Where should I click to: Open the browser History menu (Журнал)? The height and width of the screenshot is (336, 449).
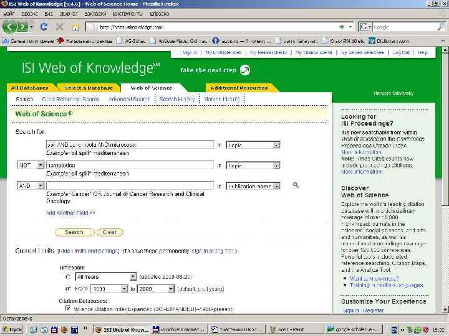click(x=69, y=14)
